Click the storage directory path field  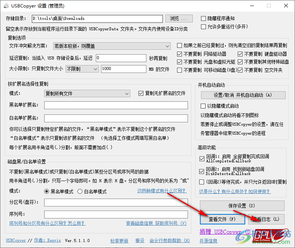[x=97, y=19]
